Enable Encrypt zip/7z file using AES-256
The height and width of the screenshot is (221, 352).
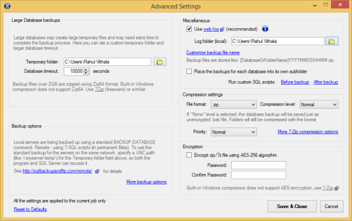pos(189,155)
